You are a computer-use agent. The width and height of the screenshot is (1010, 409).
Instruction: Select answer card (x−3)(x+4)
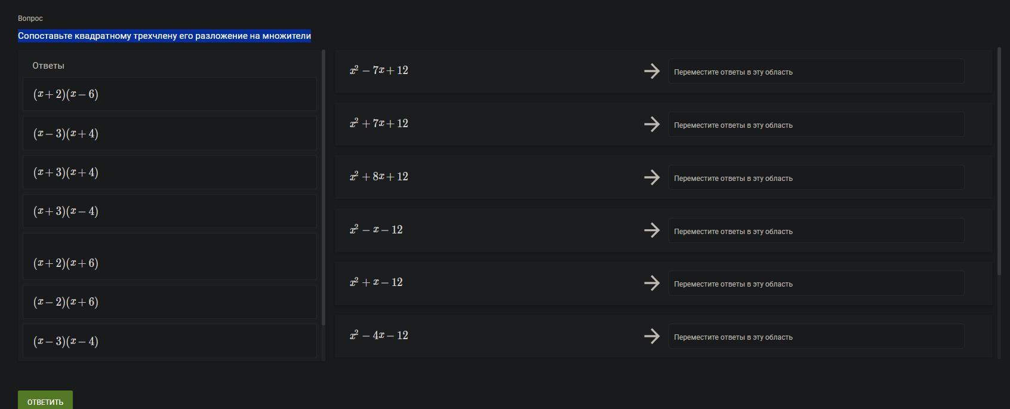click(170, 133)
